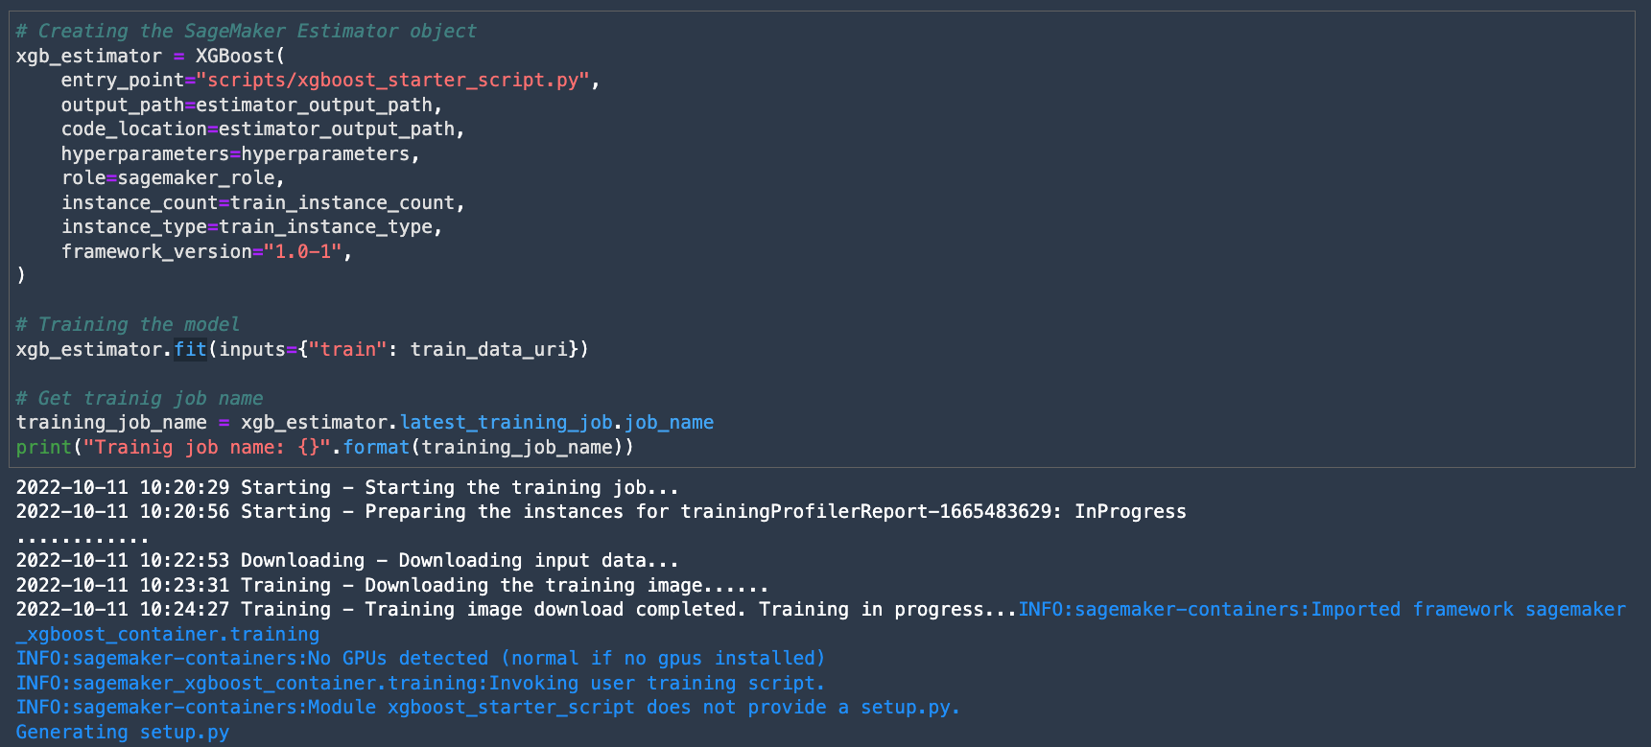Click the print statement with Trainig job name
1651x747 pixels.
[325, 448]
